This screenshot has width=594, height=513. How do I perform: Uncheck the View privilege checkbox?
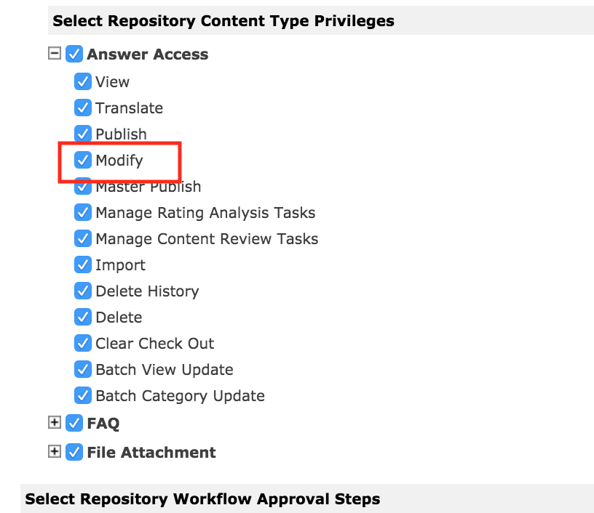(83, 81)
